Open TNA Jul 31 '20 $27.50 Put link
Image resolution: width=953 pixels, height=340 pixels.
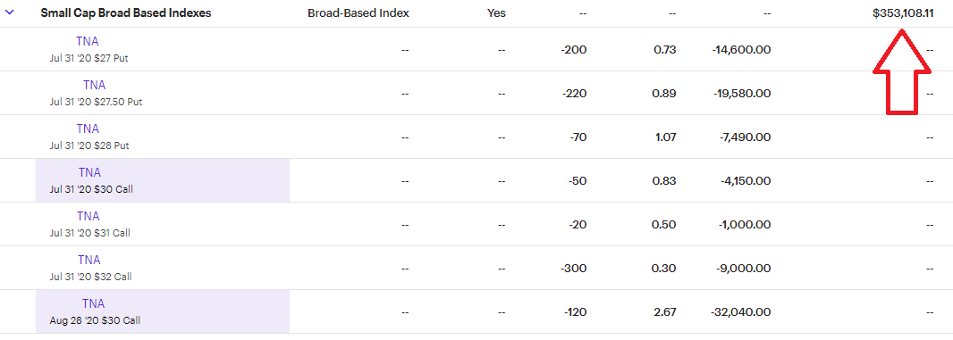(x=95, y=85)
